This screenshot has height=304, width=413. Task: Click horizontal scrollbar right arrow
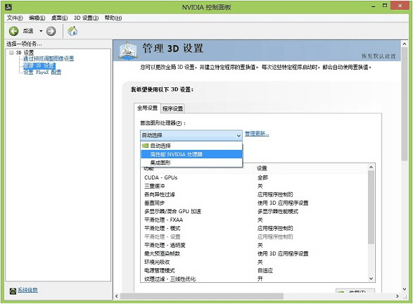click(x=398, y=296)
